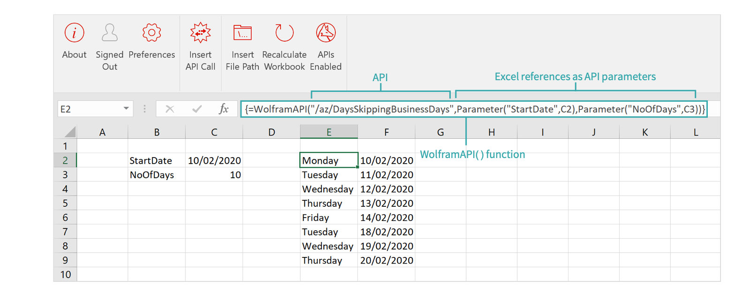The image size is (743, 302).
Task: Click Insert File Path icon
Action: point(243,33)
